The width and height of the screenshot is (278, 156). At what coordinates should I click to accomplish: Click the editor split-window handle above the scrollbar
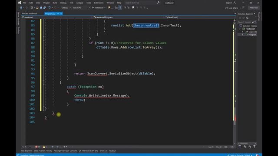pos(235,20)
